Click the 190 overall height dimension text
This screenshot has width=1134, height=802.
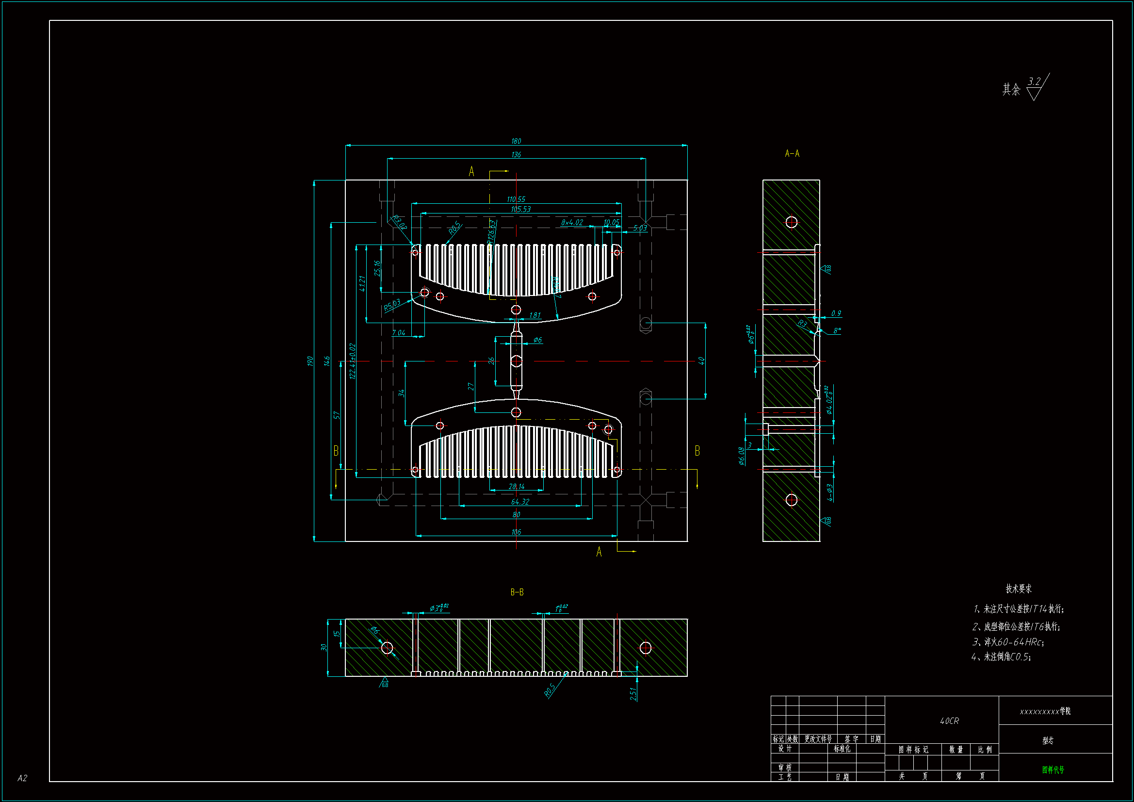pos(310,361)
